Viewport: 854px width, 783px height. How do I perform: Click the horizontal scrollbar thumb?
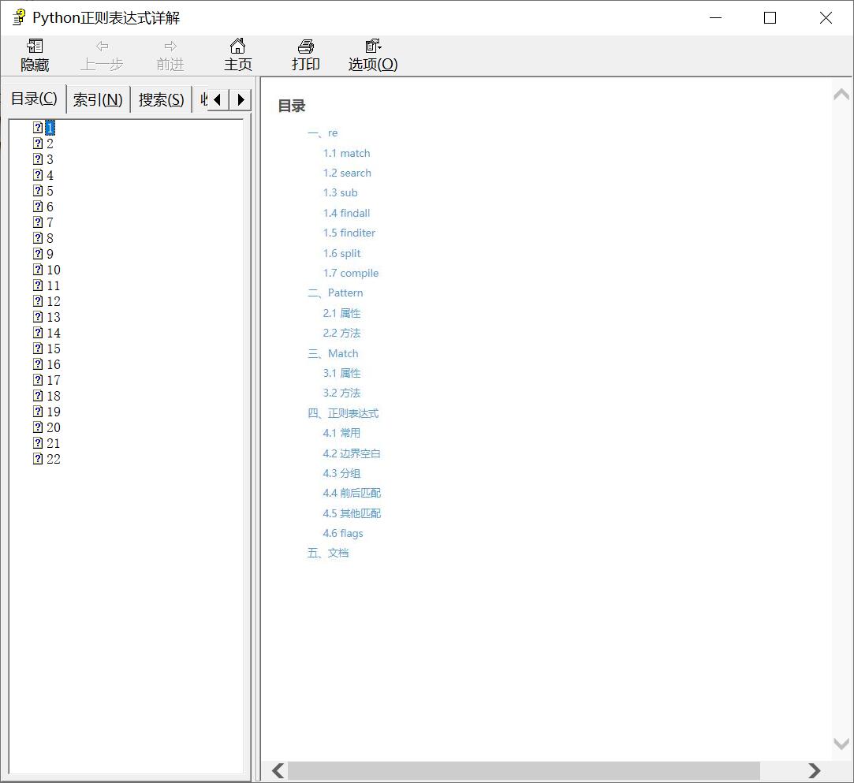[x=524, y=770]
